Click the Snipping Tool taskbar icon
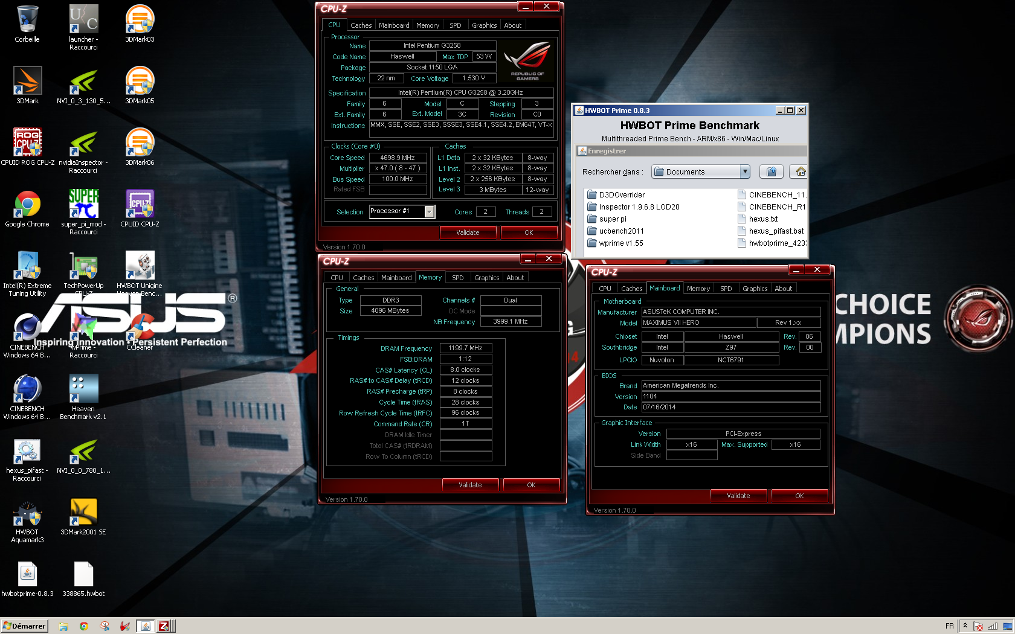1015x634 pixels. (105, 626)
